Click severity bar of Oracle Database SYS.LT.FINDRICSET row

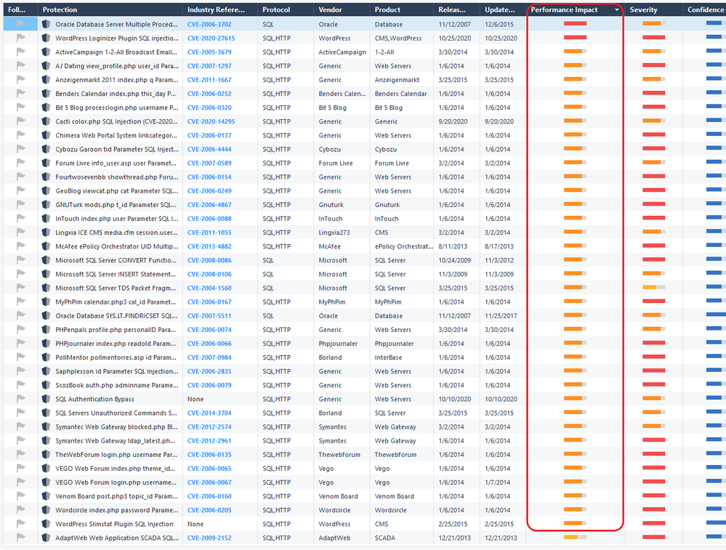pyautogui.click(x=654, y=315)
